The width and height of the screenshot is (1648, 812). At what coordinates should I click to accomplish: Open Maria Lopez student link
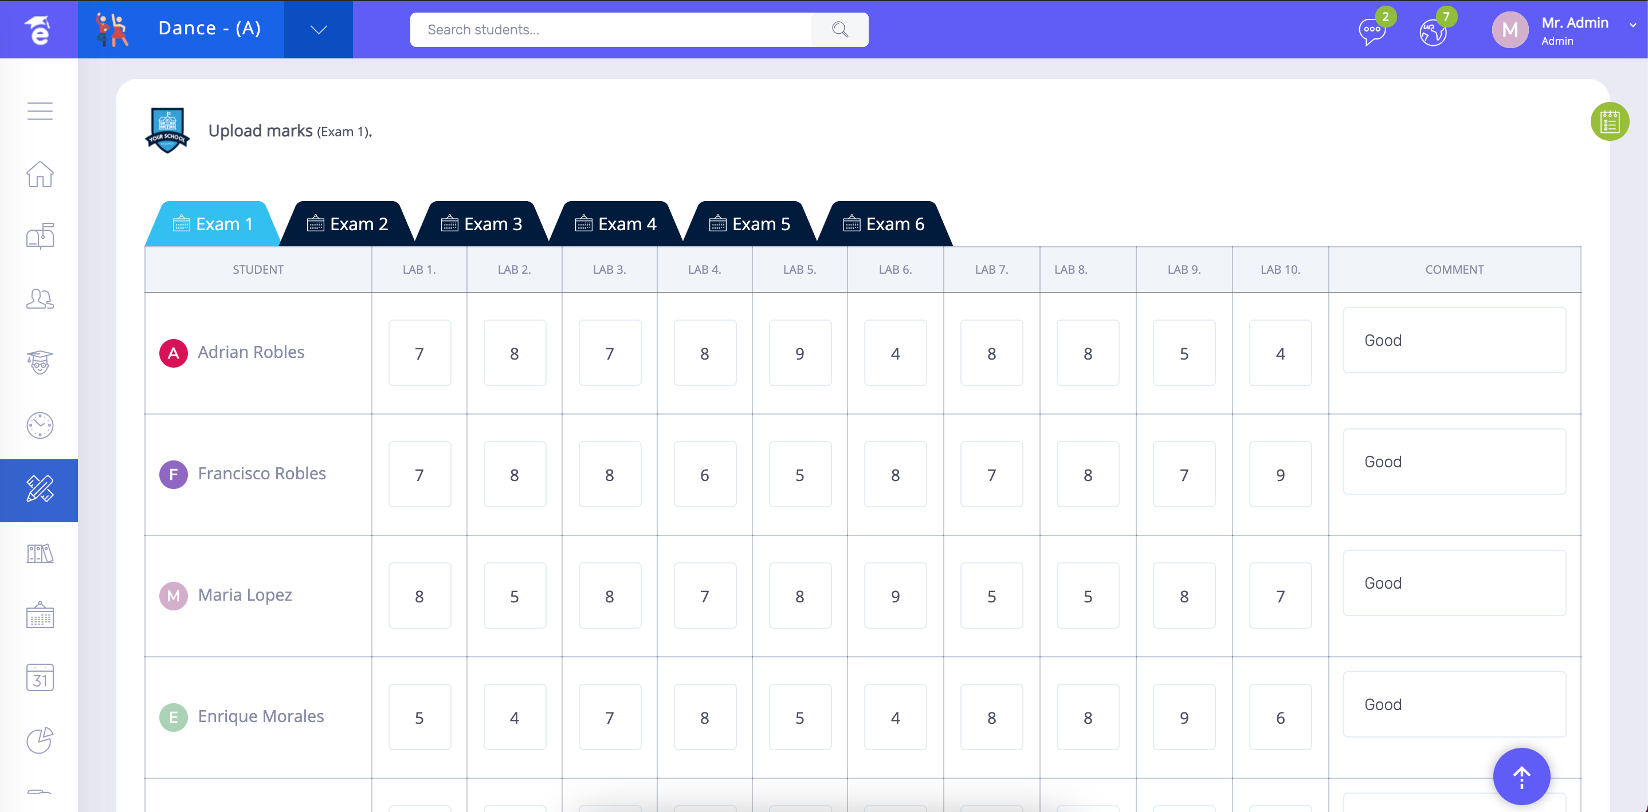pos(245,595)
